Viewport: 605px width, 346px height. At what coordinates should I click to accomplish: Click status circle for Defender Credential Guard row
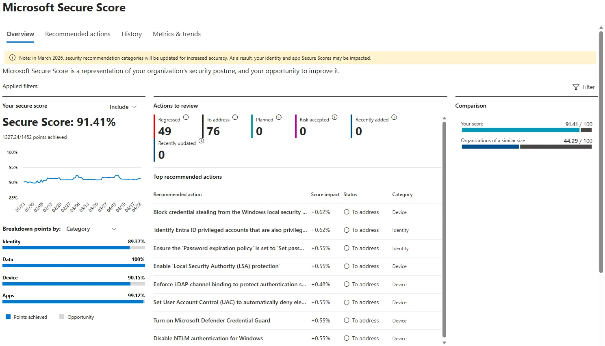click(347, 320)
